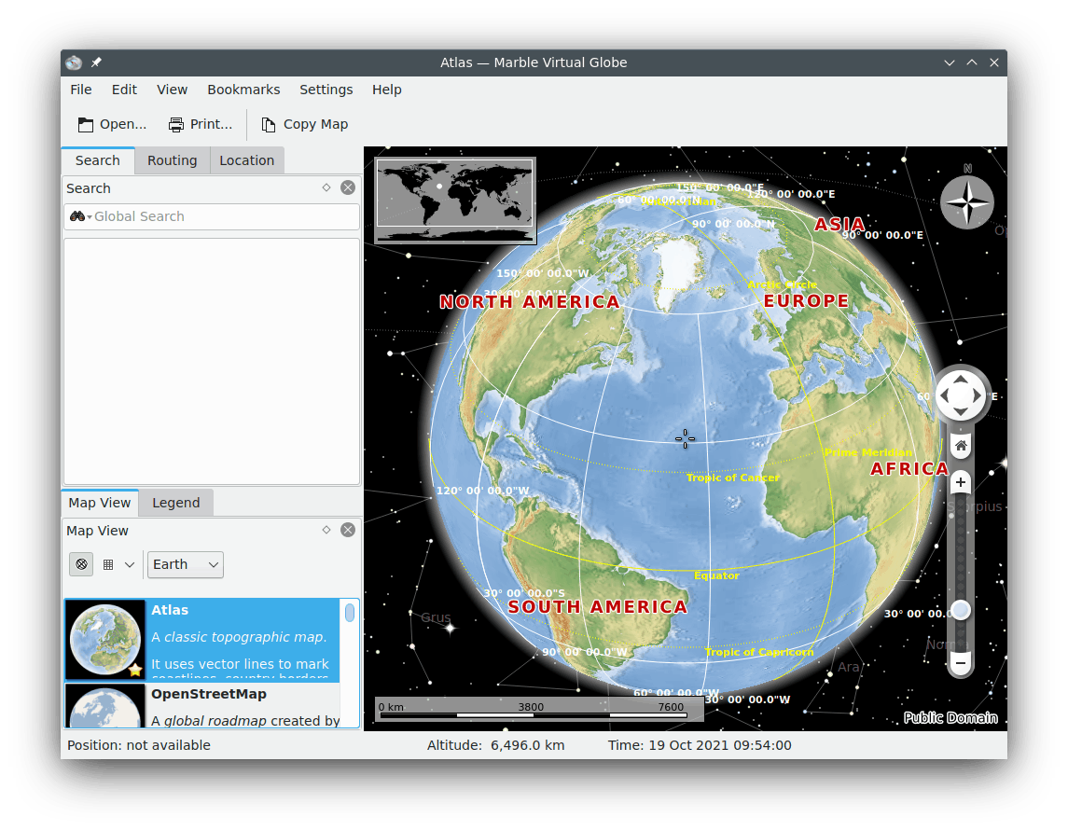Open the Bookmarks menu
Image resolution: width=1068 pixels, height=831 pixels.
[x=243, y=90]
